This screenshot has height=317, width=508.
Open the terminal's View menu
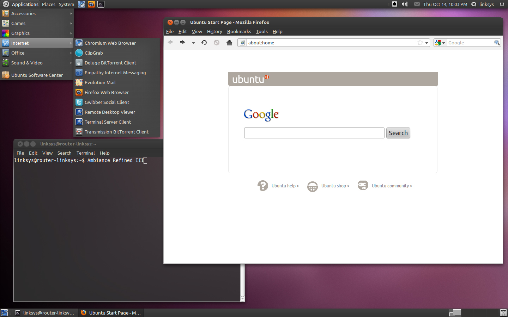pyautogui.click(x=47, y=153)
